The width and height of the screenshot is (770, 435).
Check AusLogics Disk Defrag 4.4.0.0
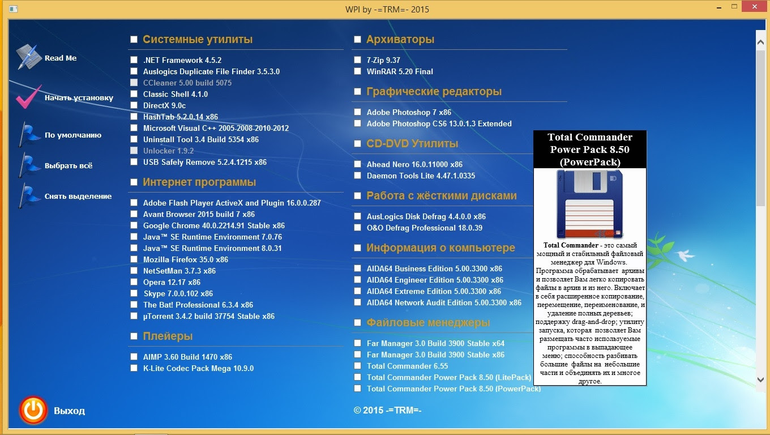tap(357, 216)
